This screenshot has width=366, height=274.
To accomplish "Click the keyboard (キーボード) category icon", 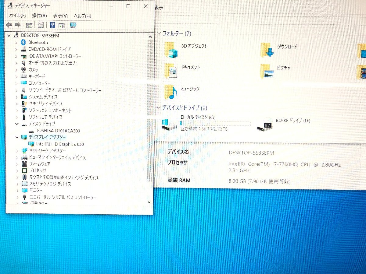I will pyautogui.click(x=24, y=76).
